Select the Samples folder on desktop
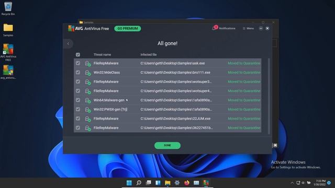Viewport: 335px width, 188px height. (x=8, y=30)
